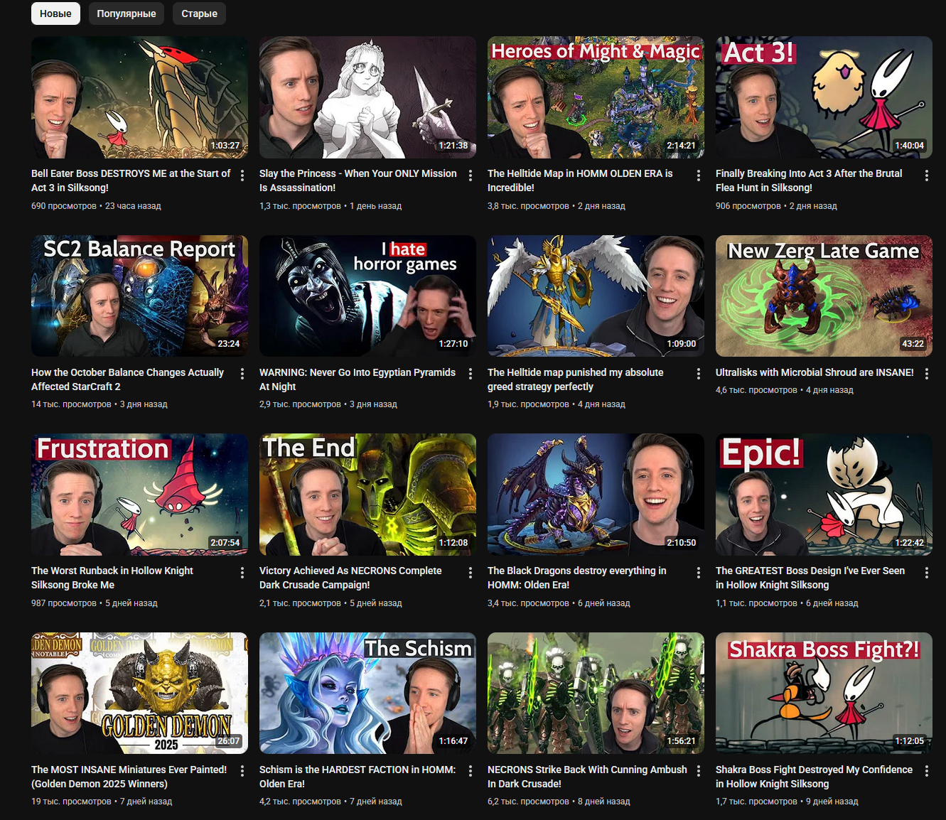Image resolution: width=946 pixels, height=820 pixels.
Task: Click the 4,6 тыс. просмотров • 4 дня назад text
Action: pos(785,390)
